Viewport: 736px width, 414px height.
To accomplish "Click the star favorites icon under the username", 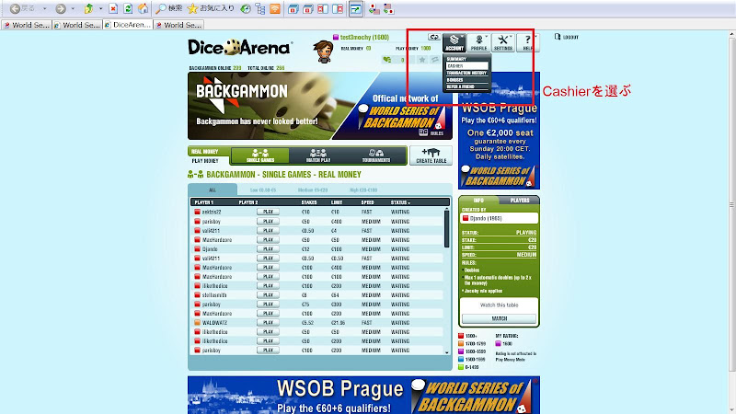I will [x=422, y=60].
